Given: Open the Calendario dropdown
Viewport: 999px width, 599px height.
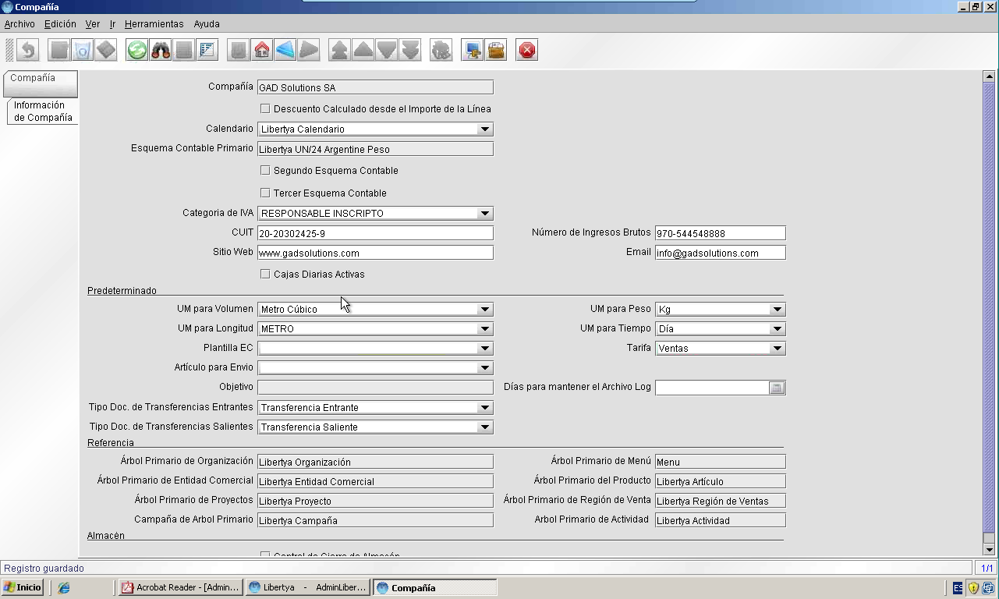Looking at the screenshot, I should [x=484, y=129].
